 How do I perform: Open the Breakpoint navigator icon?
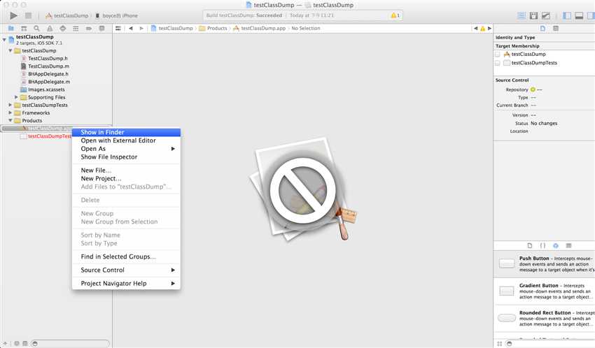click(x=89, y=29)
